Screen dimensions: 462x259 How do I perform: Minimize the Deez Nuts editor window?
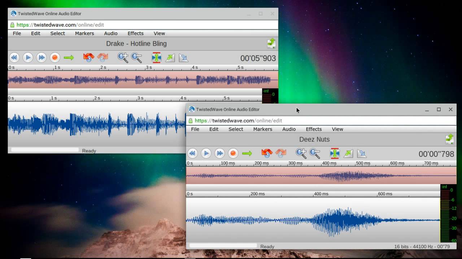click(x=427, y=109)
